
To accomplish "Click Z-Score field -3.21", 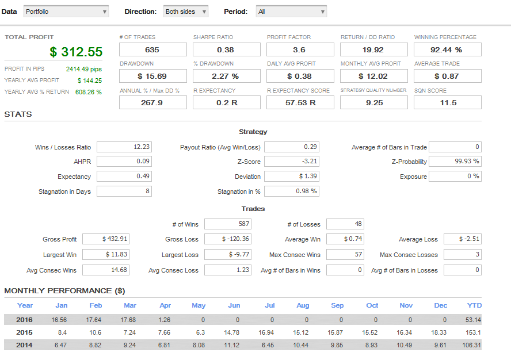I will pyautogui.click(x=292, y=161).
